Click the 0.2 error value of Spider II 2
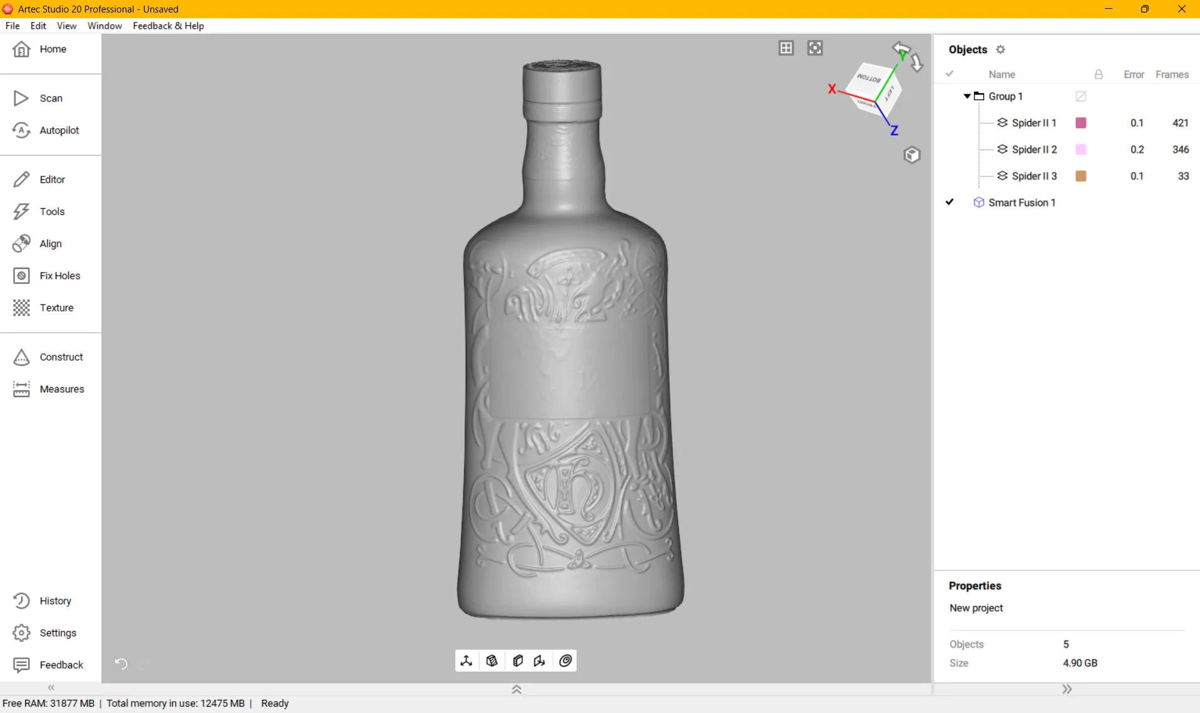This screenshot has height=713, width=1200. point(1137,149)
